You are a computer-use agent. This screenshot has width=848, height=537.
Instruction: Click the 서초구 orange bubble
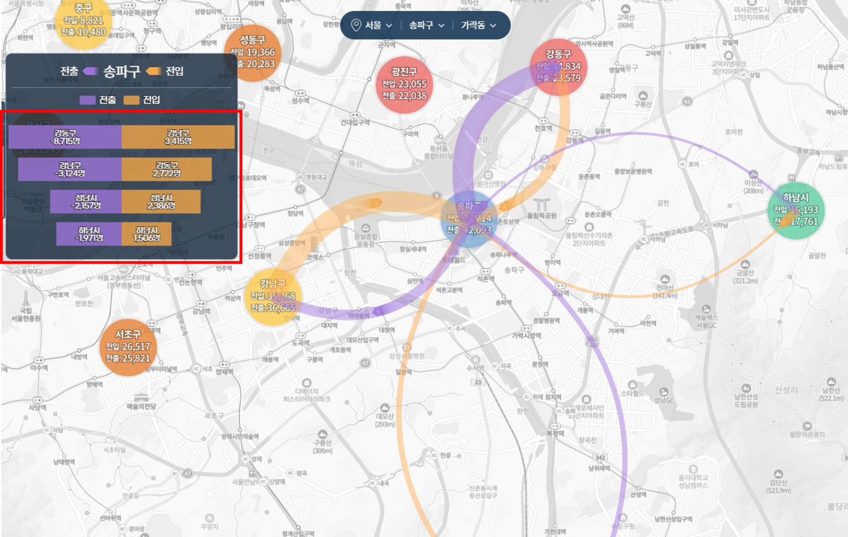click(x=128, y=347)
